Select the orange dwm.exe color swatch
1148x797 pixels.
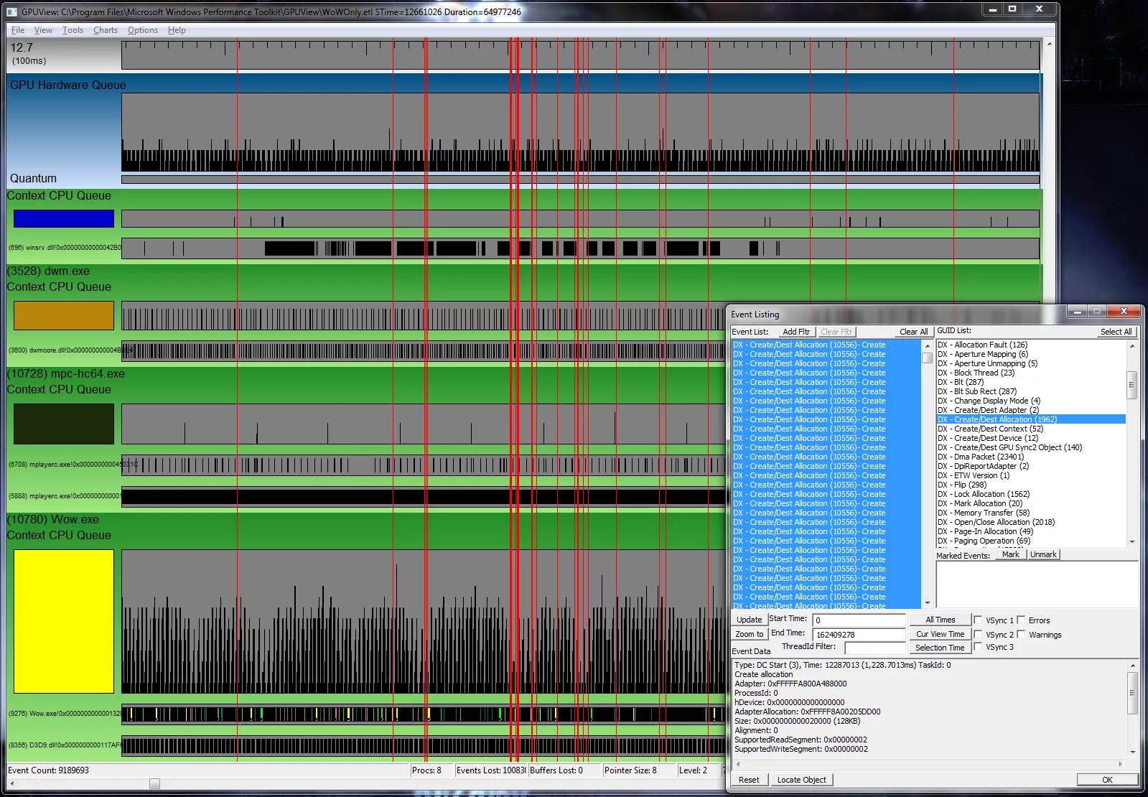tap(64, 315)
